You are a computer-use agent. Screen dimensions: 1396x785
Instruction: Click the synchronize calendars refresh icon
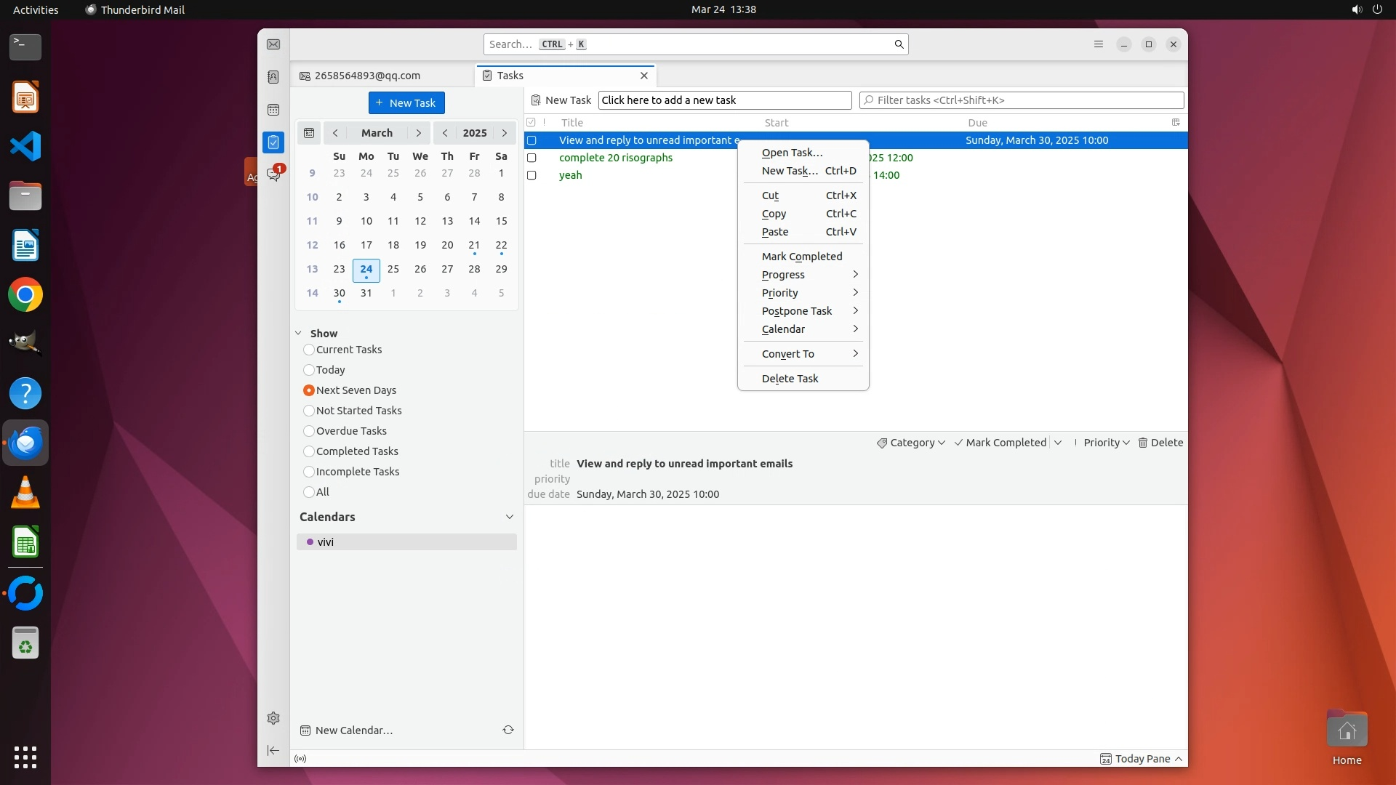pos(508,730)
